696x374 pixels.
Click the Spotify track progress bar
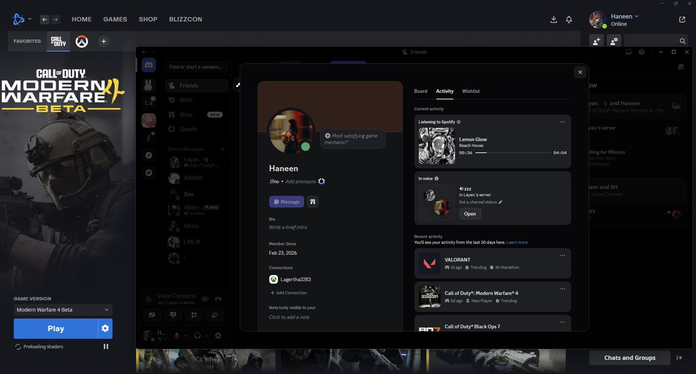pyautogui.click(x=513, y=152)
